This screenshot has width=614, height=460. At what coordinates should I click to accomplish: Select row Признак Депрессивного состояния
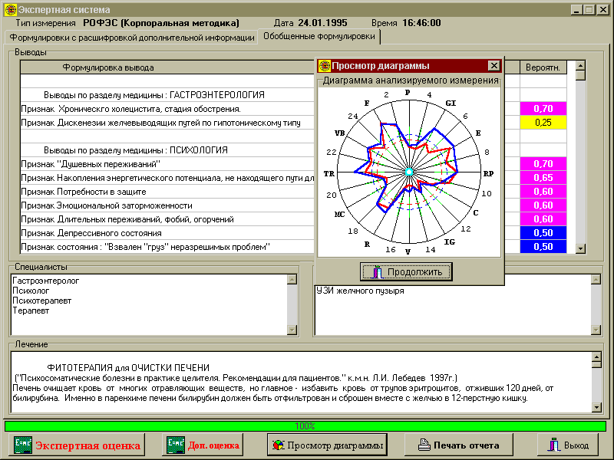[167, 233]
